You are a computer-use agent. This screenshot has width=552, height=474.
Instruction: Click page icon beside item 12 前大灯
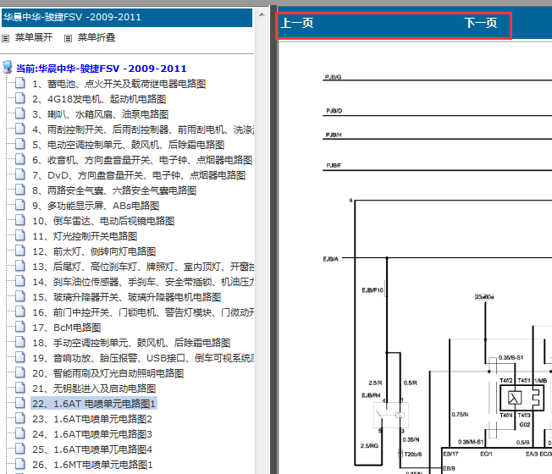[x=20, y=251]
